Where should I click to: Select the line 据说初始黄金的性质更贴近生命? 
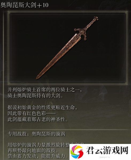pos(42,108)
